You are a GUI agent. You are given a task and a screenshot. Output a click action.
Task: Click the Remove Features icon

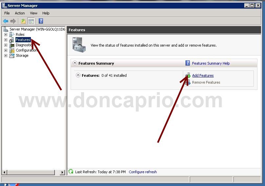[188, 83]
